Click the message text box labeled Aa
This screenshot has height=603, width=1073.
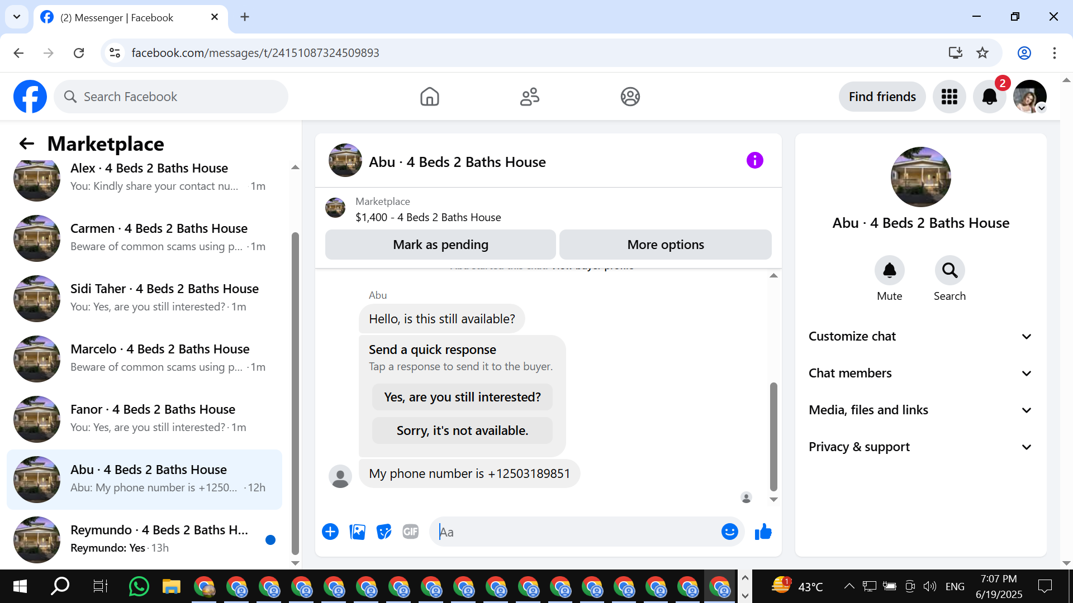coord(576,532)
